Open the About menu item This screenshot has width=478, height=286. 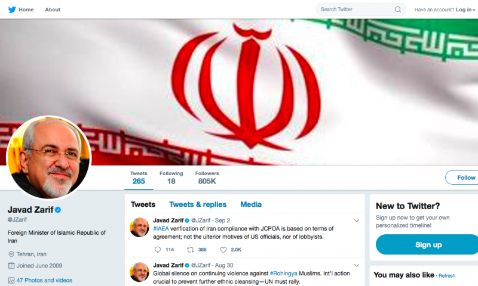[x=53, y=10]
